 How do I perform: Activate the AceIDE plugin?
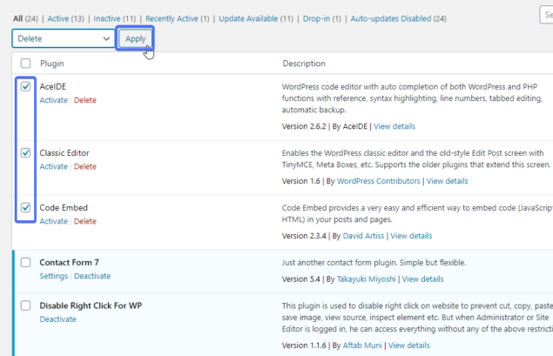[x=54, y=100]
